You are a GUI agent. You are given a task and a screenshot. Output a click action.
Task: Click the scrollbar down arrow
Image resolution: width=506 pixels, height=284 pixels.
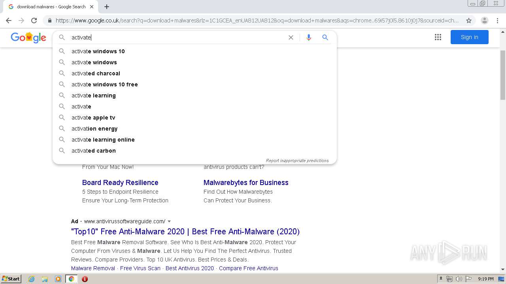click(503, 269)
